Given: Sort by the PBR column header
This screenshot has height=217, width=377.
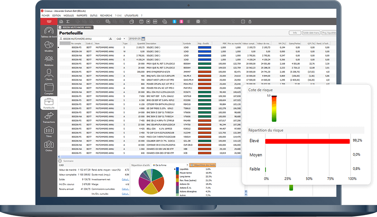Looking at the screenshot, I should (x=219, y=44).
